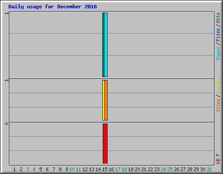
Task: Click day label 12 on the axis
Action: tap(85, 169)
